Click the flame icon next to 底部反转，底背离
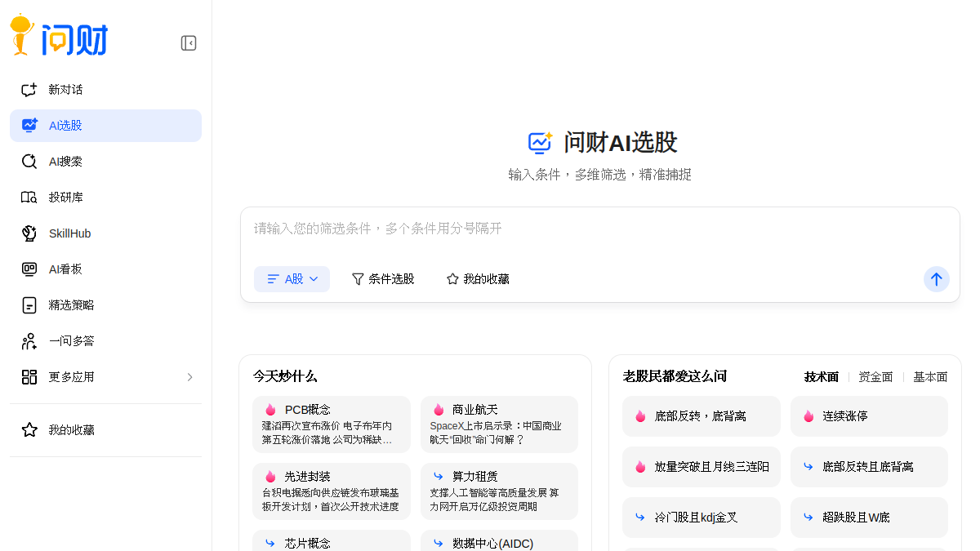 pos(640,416)
